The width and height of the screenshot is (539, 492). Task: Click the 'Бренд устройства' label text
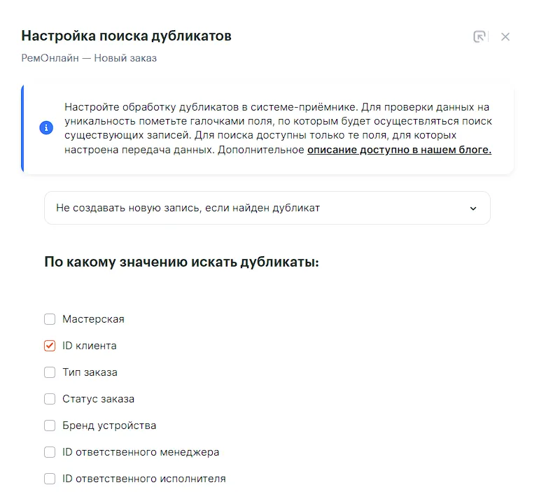click(x=109, y=426)
